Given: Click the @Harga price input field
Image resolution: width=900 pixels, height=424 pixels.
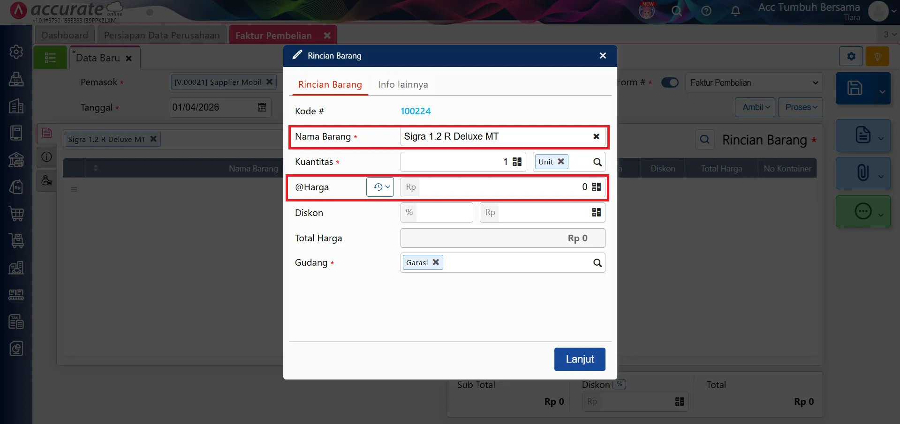Looking at the screenshot, I should pos(503,187).
